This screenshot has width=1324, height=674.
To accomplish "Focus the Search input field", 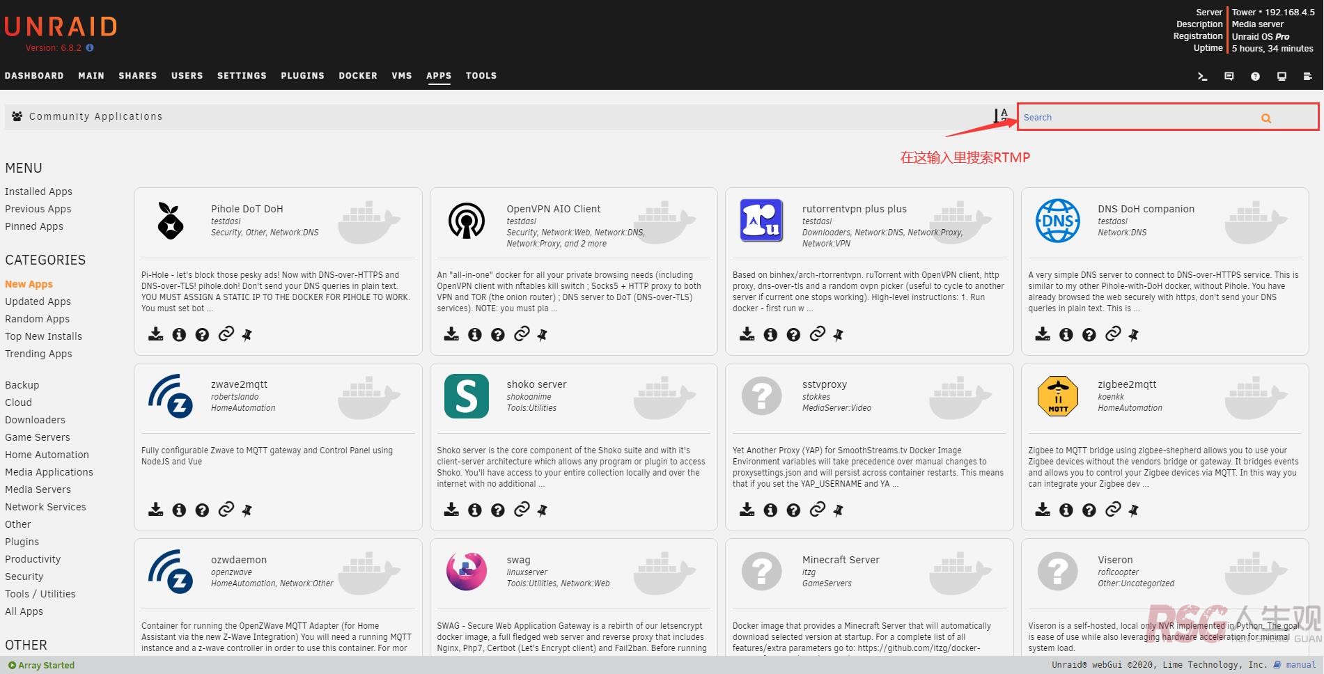I will click(1139, 117).
